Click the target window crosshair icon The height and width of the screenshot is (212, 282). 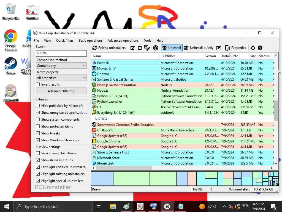click(x=156, y=48)
